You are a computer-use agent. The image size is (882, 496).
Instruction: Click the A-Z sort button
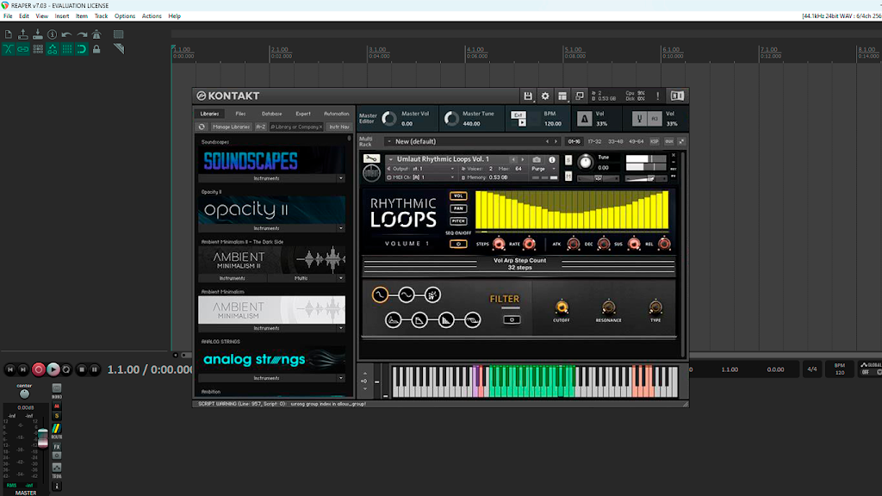coord(260,127)
